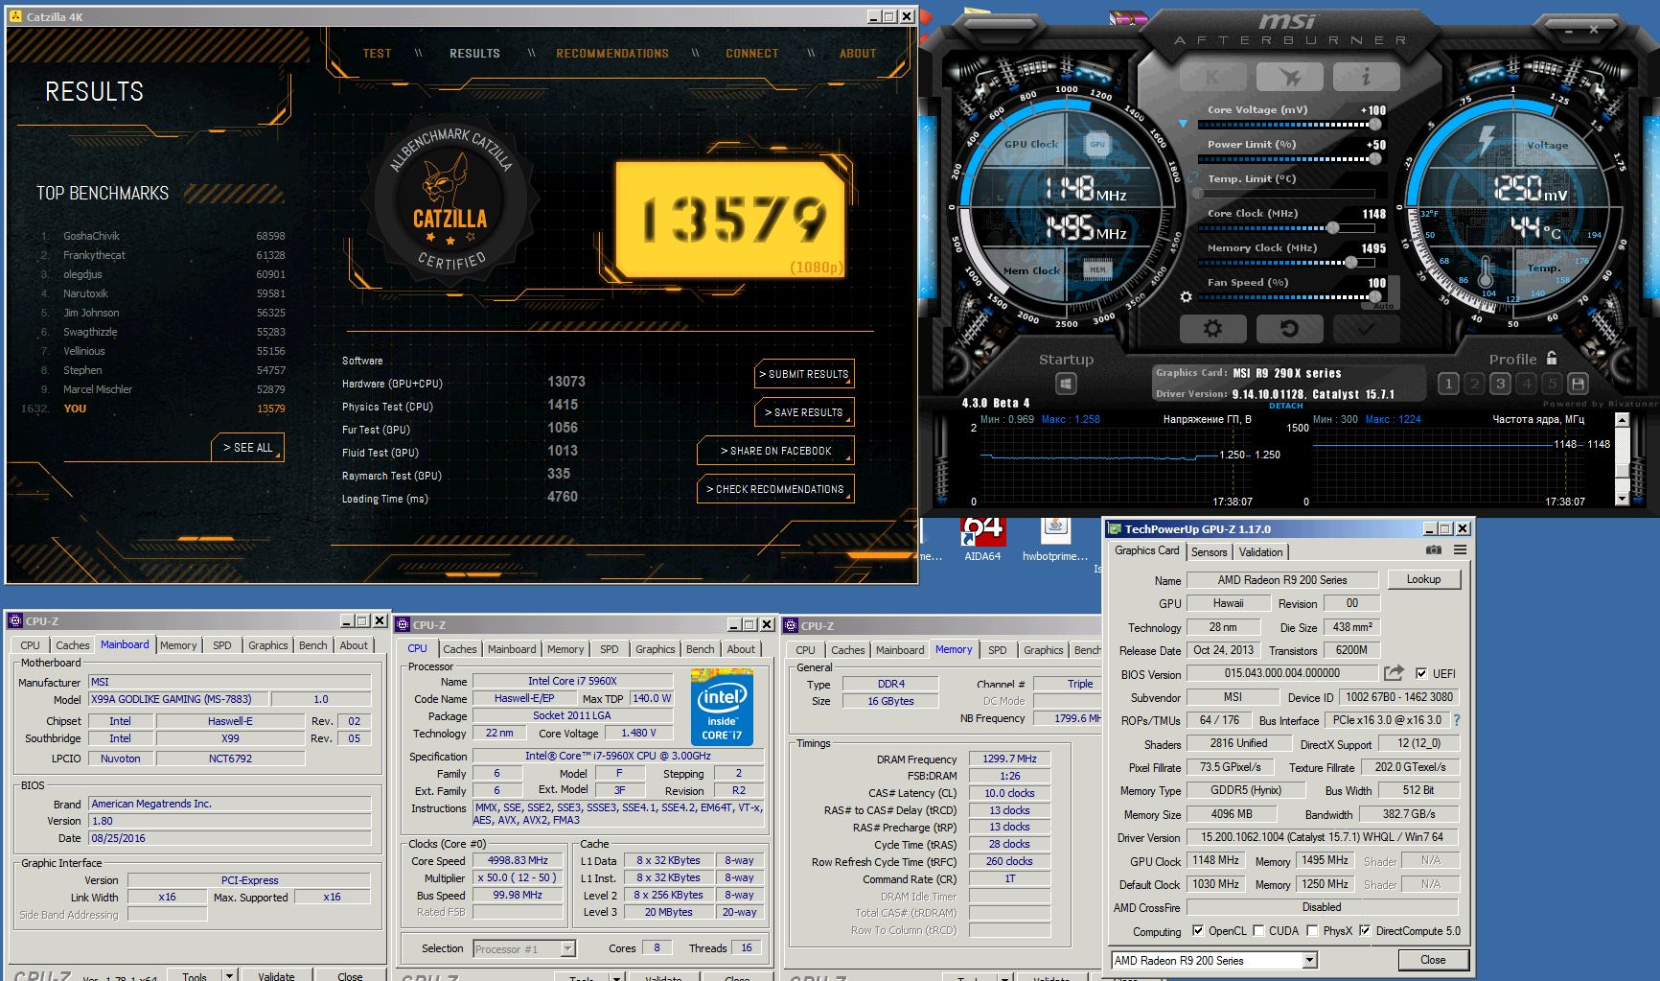Adjust Core Voltage slider knob
This screenshot has height=981, width=1660.
point(1375,124)
